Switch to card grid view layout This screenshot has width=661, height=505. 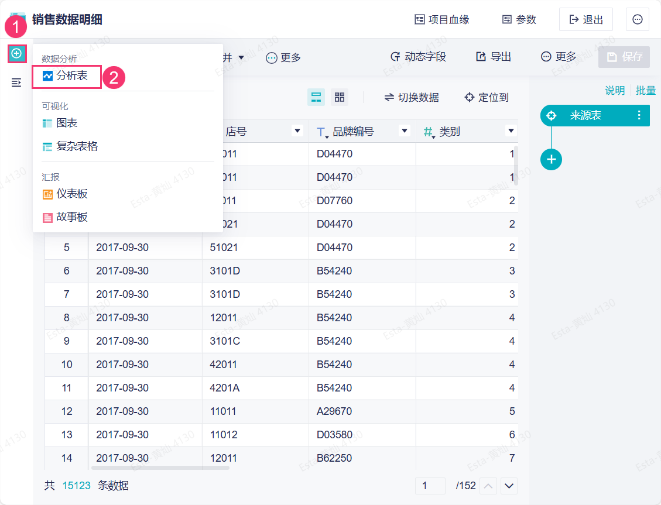click(340, 97)
